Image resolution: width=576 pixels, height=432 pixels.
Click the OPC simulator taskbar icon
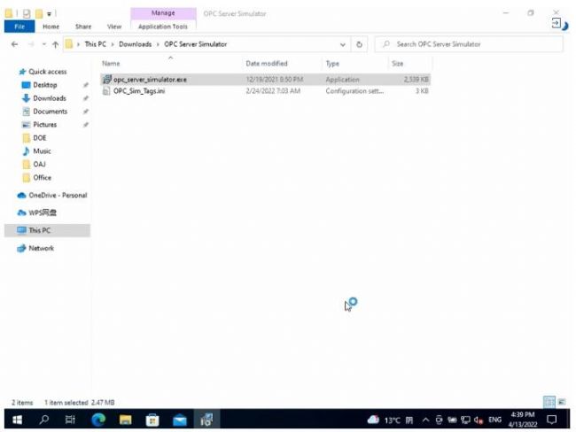coord(206,419)
